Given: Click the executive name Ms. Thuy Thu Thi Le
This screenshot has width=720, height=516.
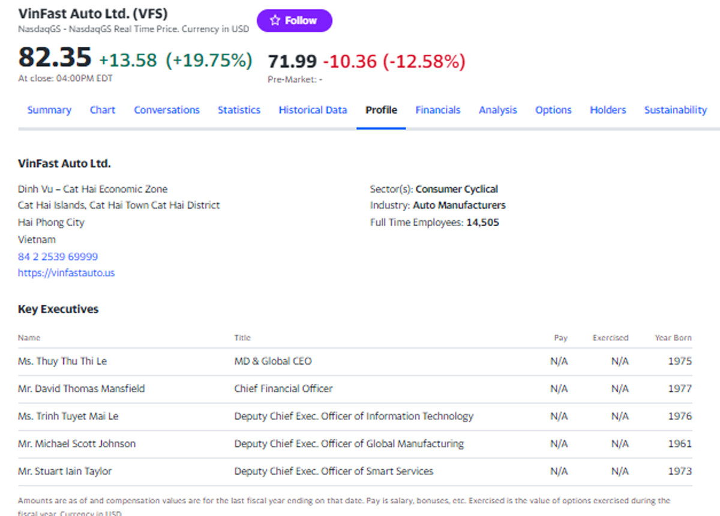Looking at the screenshot, I should (x=62, y=361).
